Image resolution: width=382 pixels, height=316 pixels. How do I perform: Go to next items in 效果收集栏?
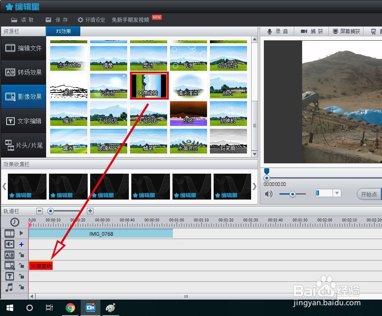click(254, 186)
